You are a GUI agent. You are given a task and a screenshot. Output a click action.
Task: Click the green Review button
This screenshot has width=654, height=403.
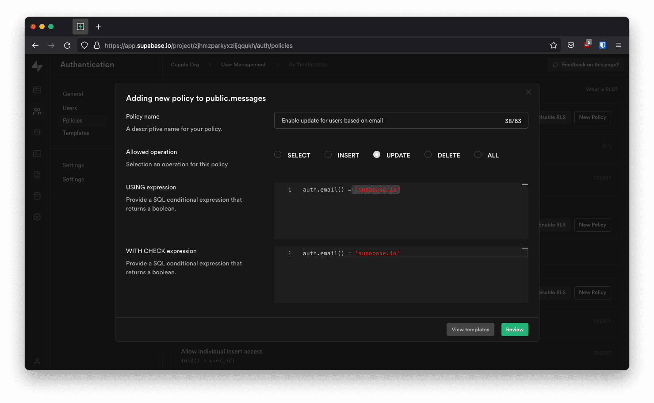pyautogui.click(x=515, y=330)
